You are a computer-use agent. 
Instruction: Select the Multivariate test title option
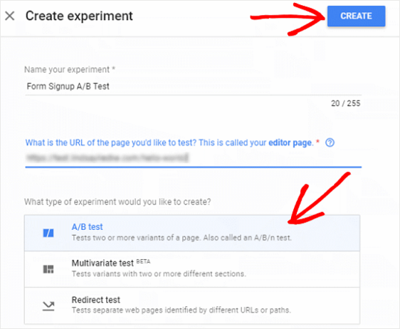tap(102, 263)
